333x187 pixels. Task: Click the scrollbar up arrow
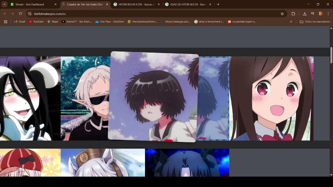point(331,28)
